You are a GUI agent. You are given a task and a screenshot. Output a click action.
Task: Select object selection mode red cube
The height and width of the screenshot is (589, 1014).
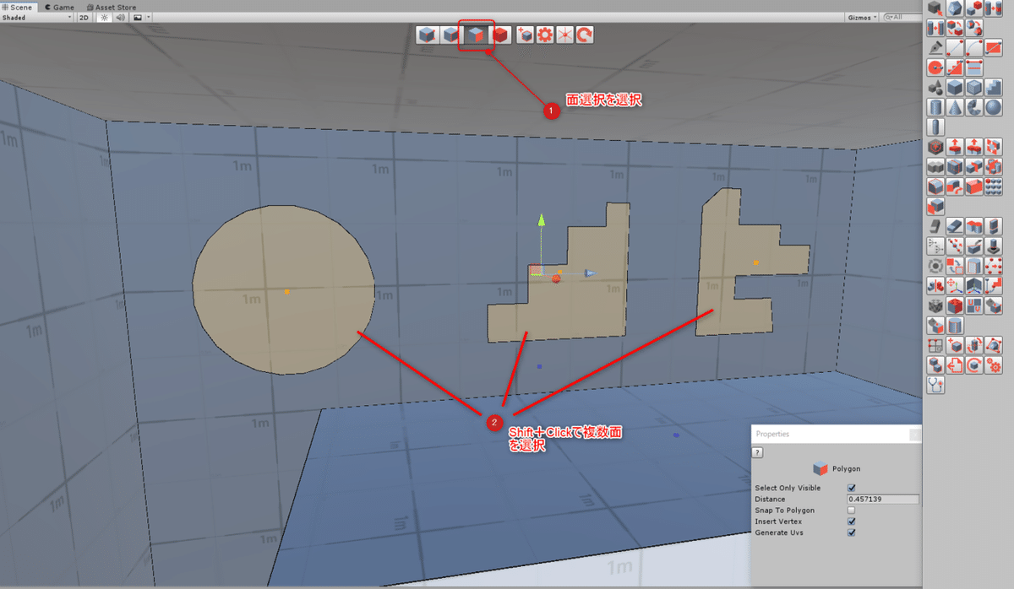tap(500, 35)
